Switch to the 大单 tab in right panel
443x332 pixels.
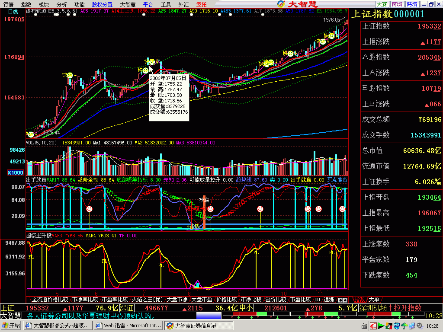click(374, 300)
